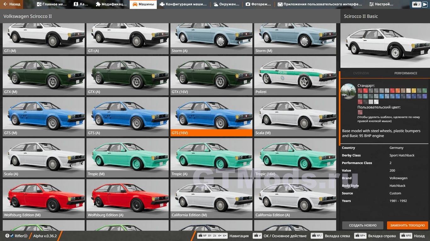430x241 pixels.
Task: Select the GTS (A) car
Action: coord(127,117)
